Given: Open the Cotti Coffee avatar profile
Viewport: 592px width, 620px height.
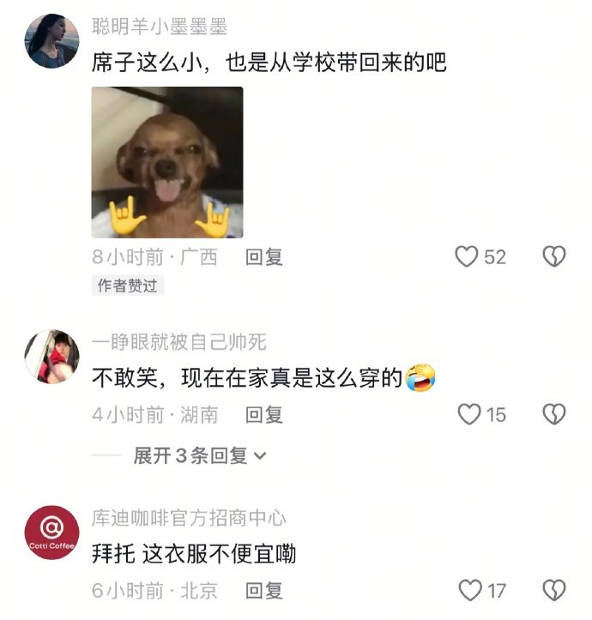Looking at the screenshot, I should (51, 533).
